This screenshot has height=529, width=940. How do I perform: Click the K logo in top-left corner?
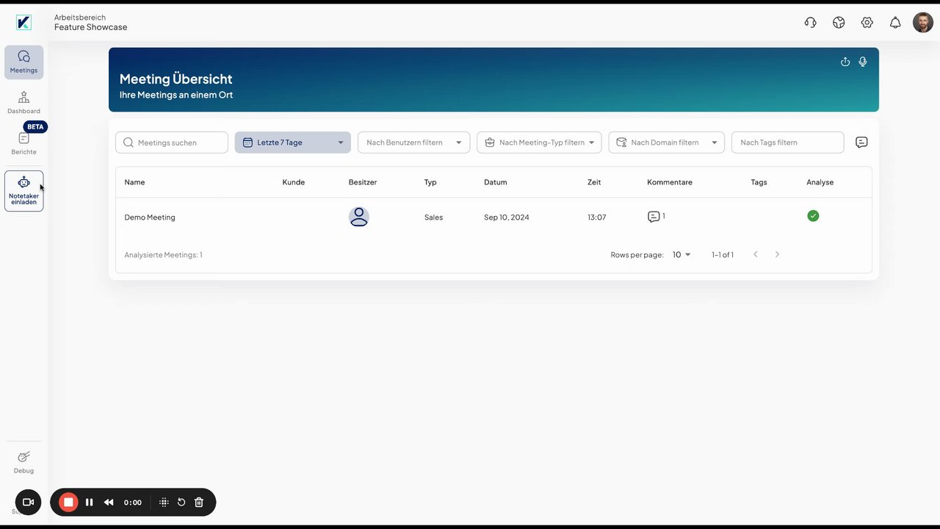click(x=23, y=22)
